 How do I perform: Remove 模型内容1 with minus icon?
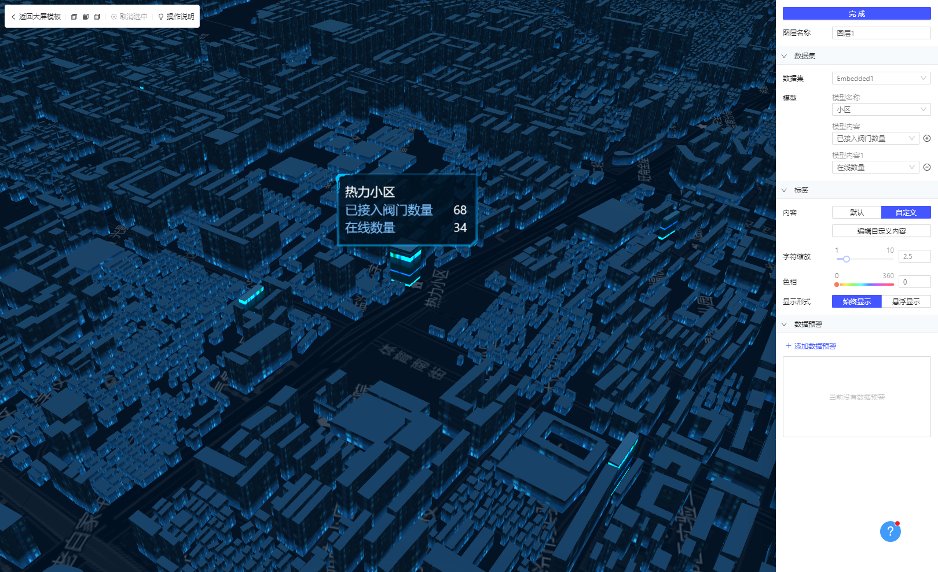click(927, 167)
